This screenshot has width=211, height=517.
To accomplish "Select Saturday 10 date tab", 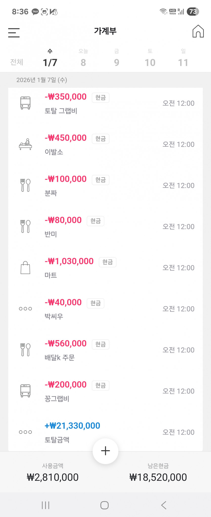I will click(150, 59).
